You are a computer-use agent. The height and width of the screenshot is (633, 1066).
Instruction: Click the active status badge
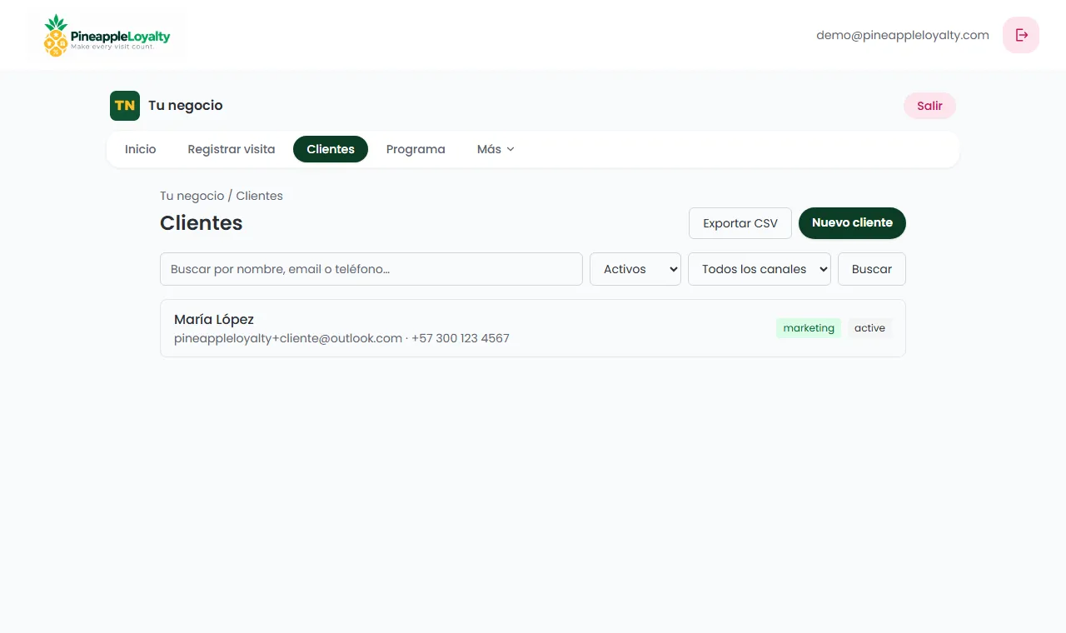869,328
